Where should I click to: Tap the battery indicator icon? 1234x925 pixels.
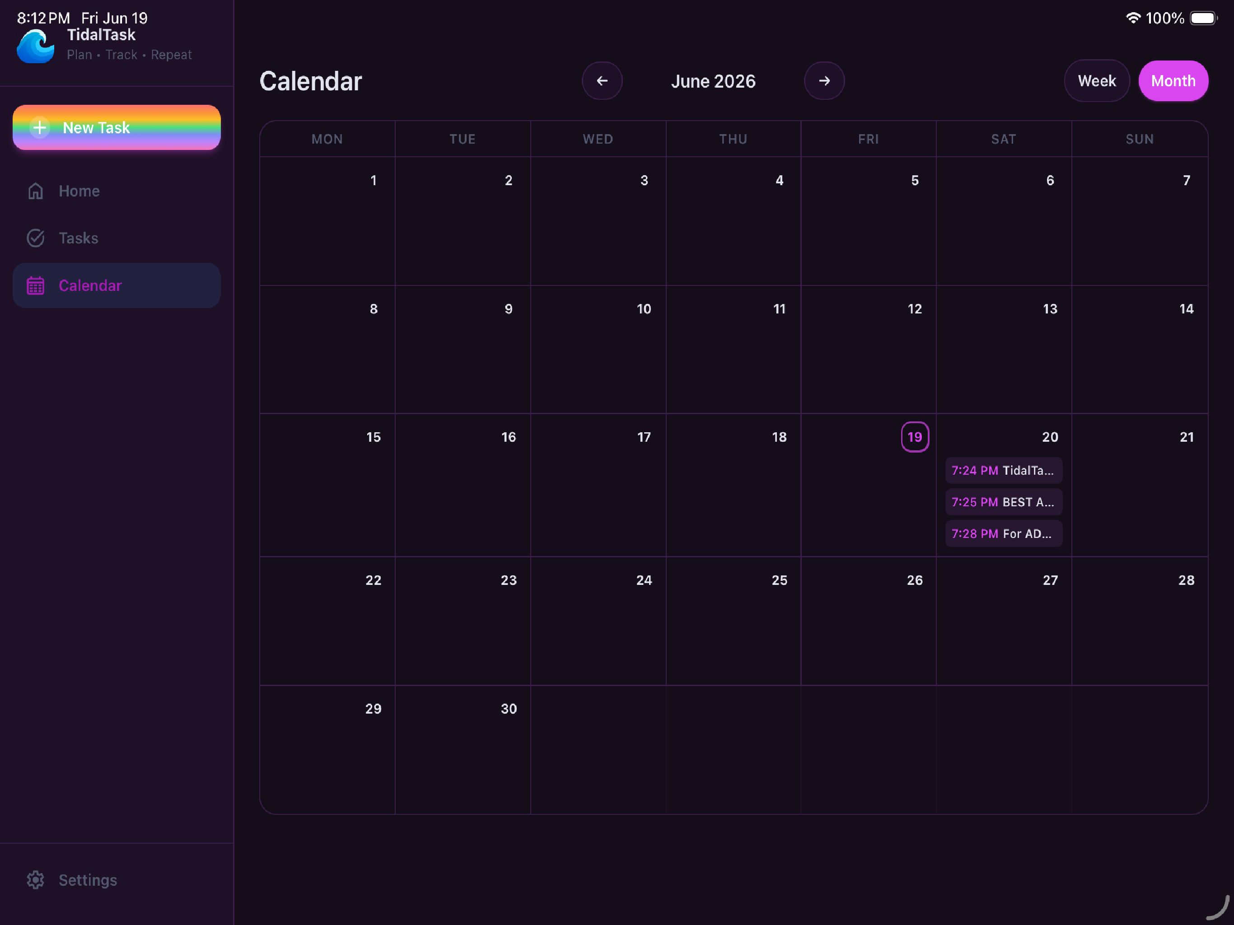[x=1203, y=18]
